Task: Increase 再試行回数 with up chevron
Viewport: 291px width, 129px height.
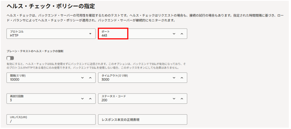Action: pos(90,98)
